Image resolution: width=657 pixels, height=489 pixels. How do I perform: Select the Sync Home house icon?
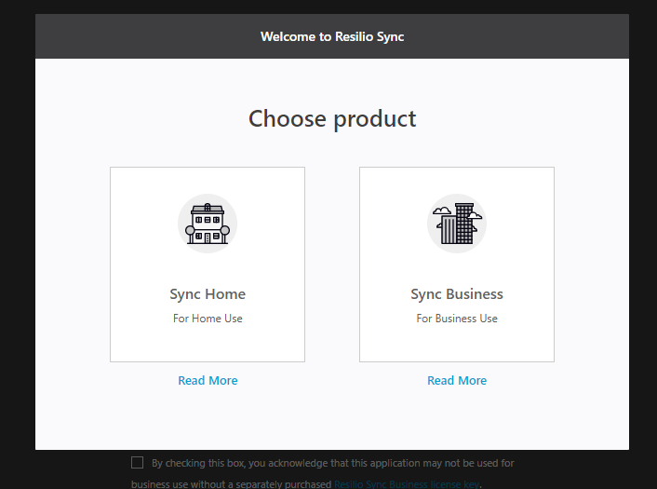point(208,224)
